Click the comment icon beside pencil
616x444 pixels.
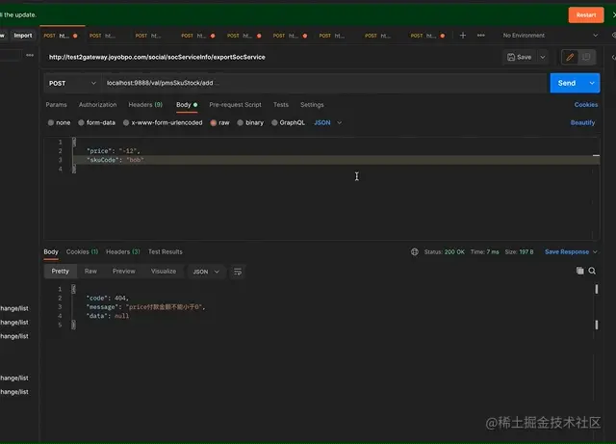click(x=586, y=57)
